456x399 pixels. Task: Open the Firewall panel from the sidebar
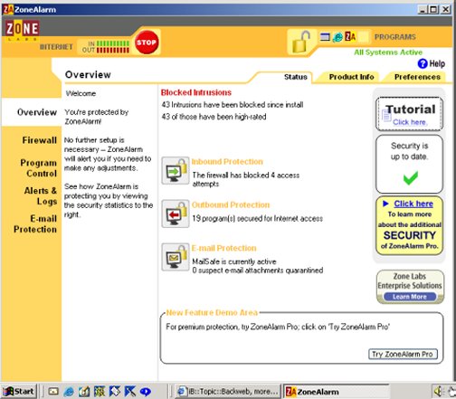tap(39, 140)
